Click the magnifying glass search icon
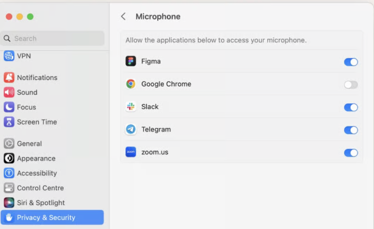This screenshot has width=374, height=229. [7, 38]
